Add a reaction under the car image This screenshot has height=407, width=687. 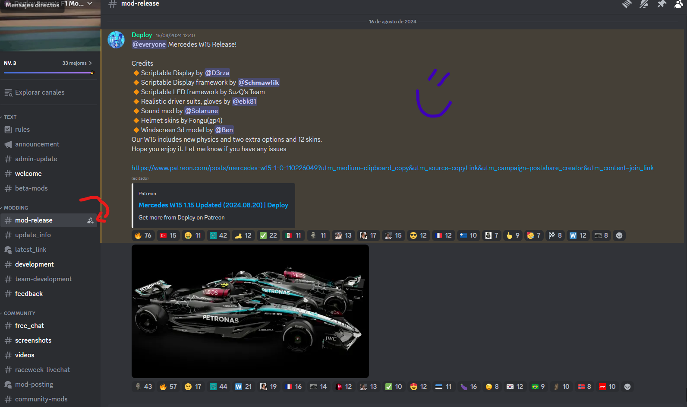tap(627, 387)
